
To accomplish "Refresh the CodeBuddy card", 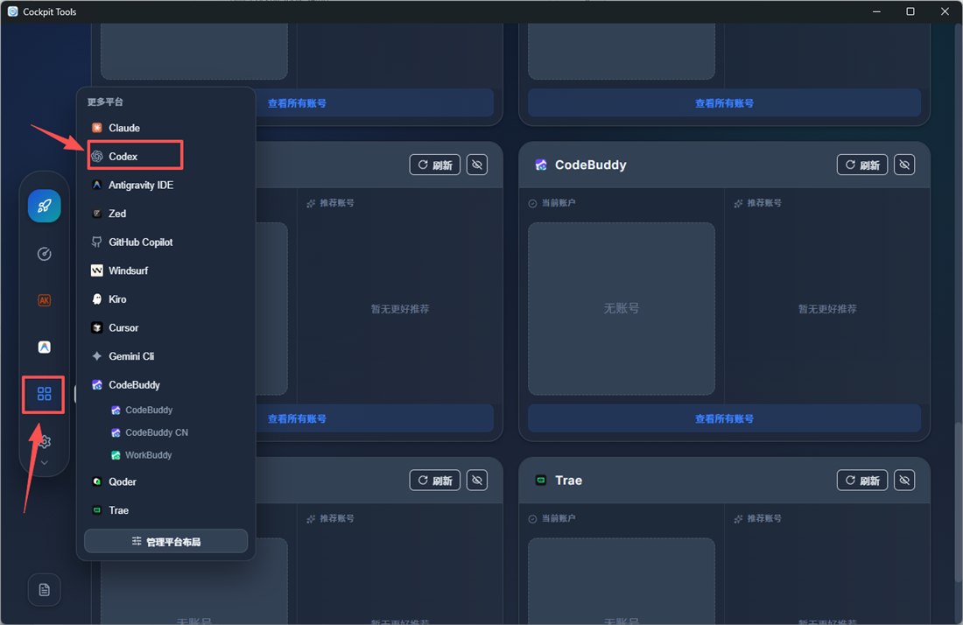I will click(861, 165).
